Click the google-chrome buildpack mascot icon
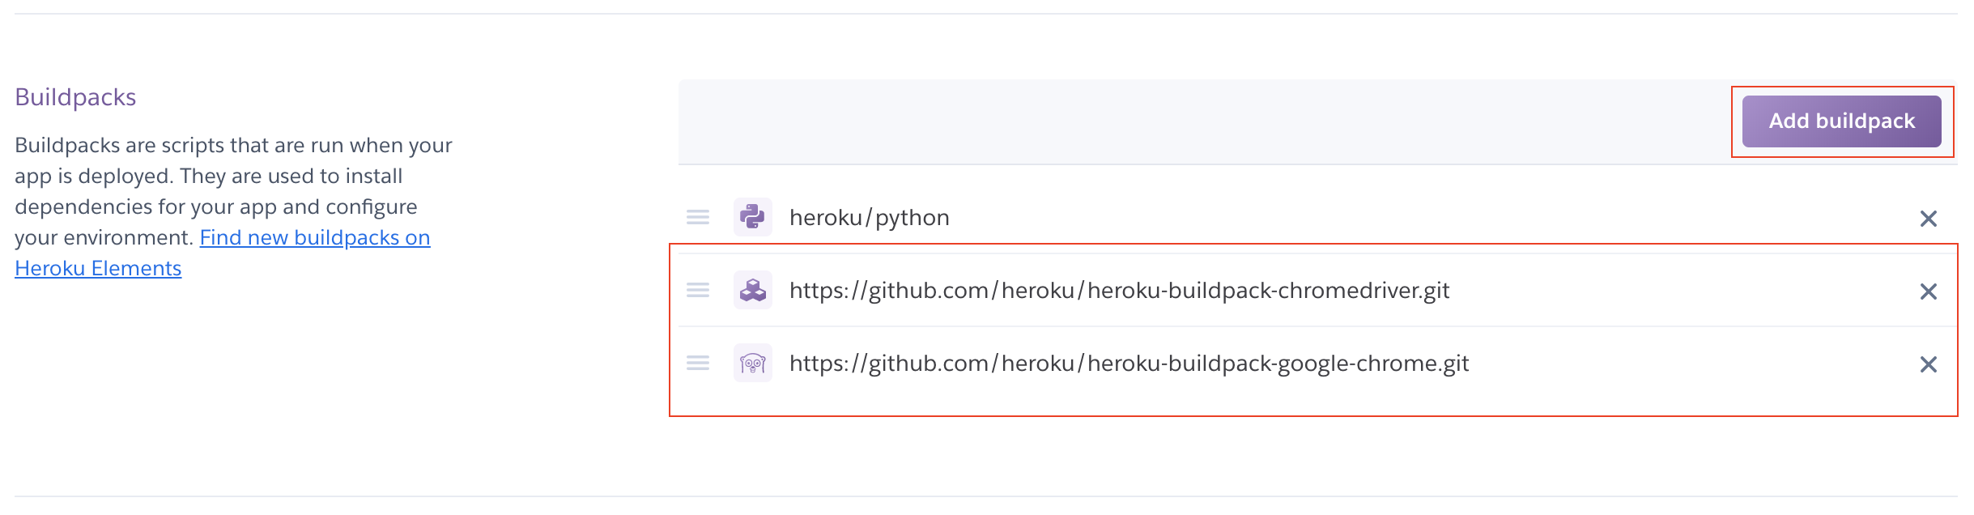 pos(753,363)
